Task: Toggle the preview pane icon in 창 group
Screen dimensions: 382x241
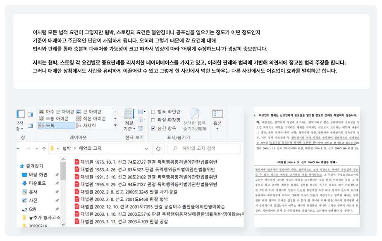Action: click(x=30, y=114)
